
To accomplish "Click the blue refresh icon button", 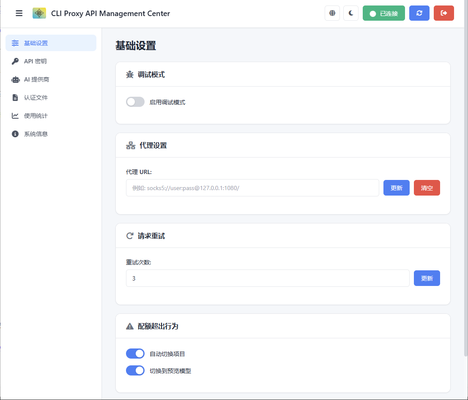I will pos(419,13).
